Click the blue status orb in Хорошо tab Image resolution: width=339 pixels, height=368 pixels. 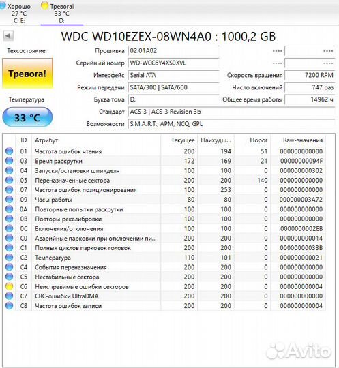click(x=2, y=5)
